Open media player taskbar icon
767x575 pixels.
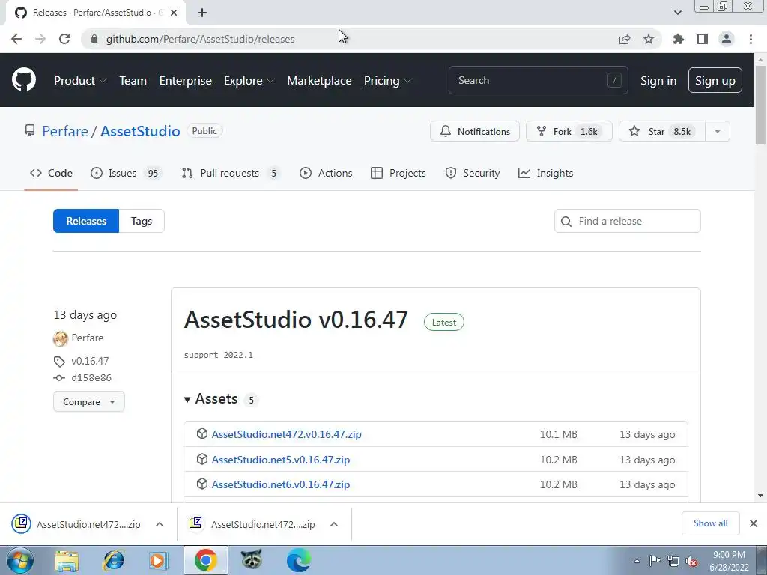point(158,560)
